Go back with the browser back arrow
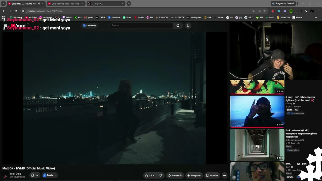This screenshot has width=322, height=181. tap(4, 11)
